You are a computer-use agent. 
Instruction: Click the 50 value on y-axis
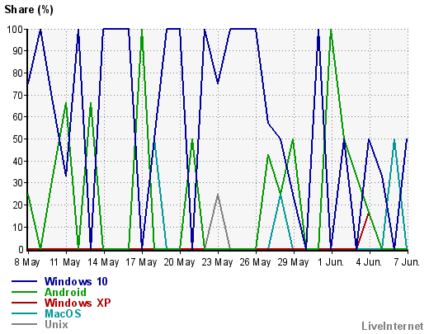click(x=18, y=139)
